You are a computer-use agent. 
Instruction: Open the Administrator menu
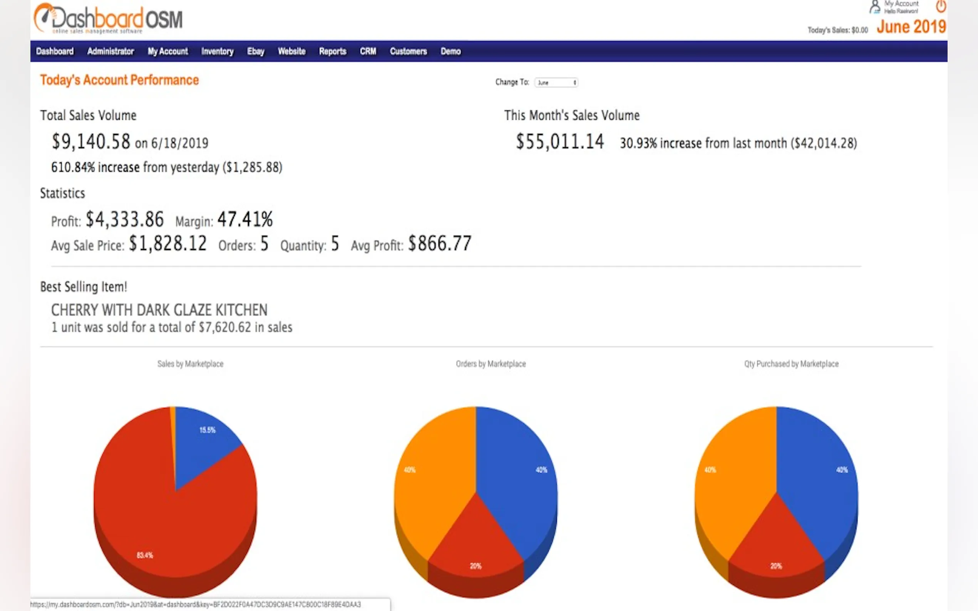point(111,51)
